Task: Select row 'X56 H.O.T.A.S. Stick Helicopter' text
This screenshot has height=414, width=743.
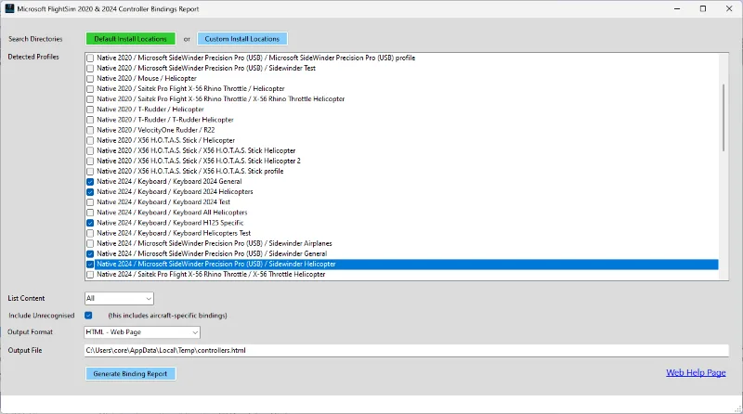Action: point(196,150)
